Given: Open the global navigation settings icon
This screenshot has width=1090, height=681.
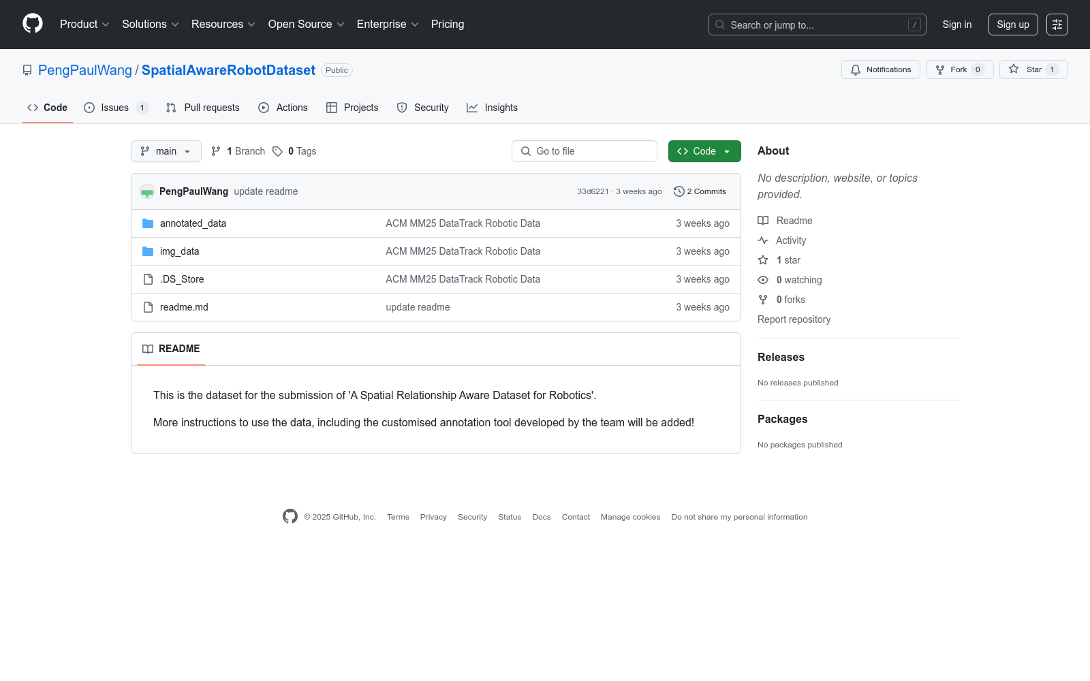Looking at the screenshot, I should click(1057, 25).
